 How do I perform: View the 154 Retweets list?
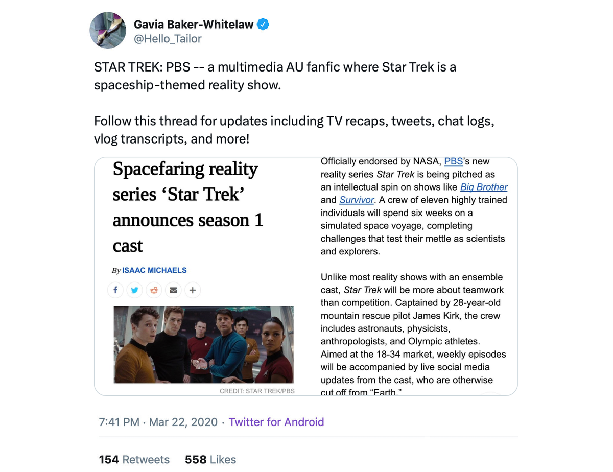(x=134, y=459)
